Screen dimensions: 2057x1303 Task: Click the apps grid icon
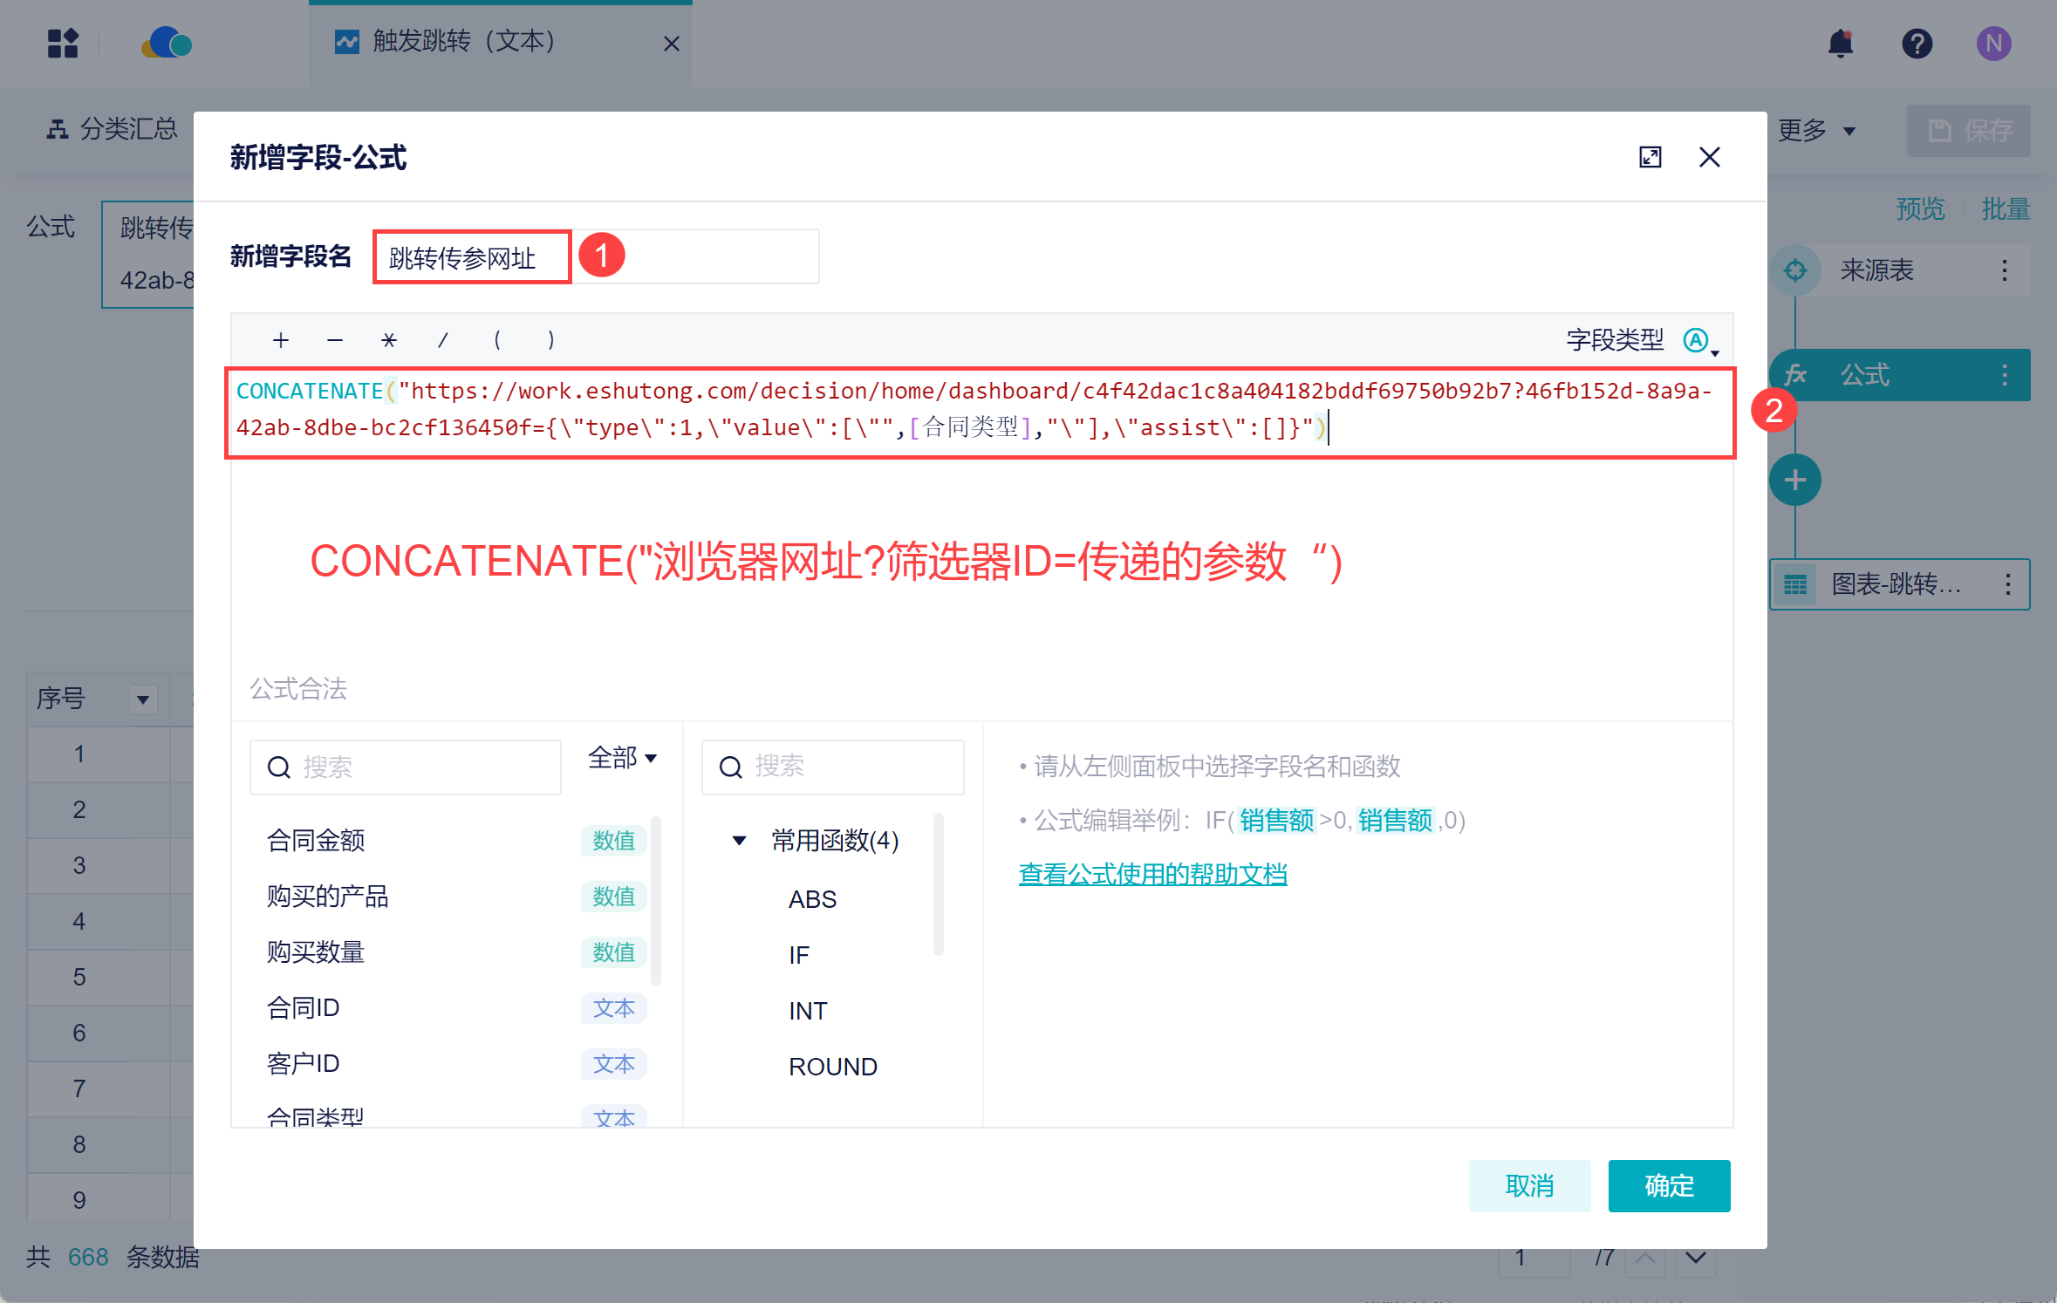click(63, 43)
